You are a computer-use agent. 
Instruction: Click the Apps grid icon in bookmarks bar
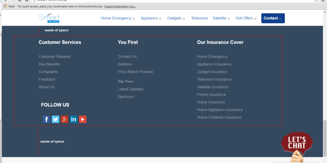click(x=5, y=6)
